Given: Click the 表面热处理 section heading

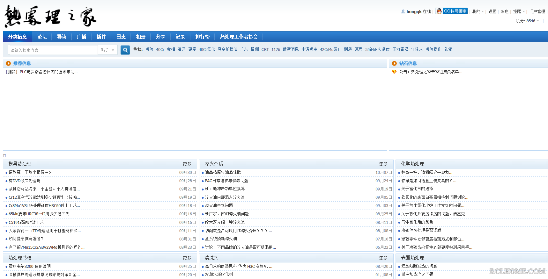Looking at the screenshot, I should coord(412,258).
